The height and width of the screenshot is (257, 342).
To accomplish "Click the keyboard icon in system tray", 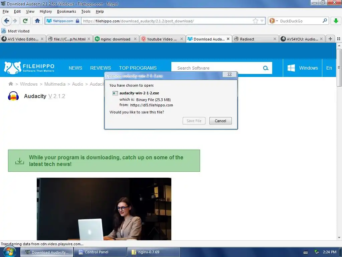I will point(306,252).
